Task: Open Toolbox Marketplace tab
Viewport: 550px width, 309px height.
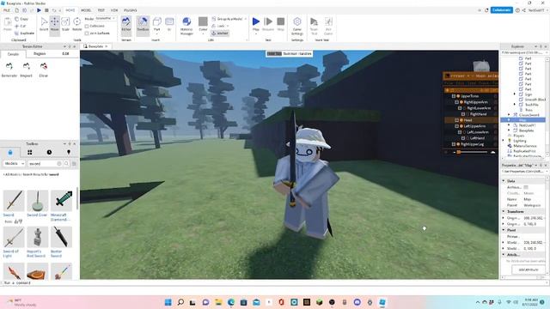Action: point(10,152)
